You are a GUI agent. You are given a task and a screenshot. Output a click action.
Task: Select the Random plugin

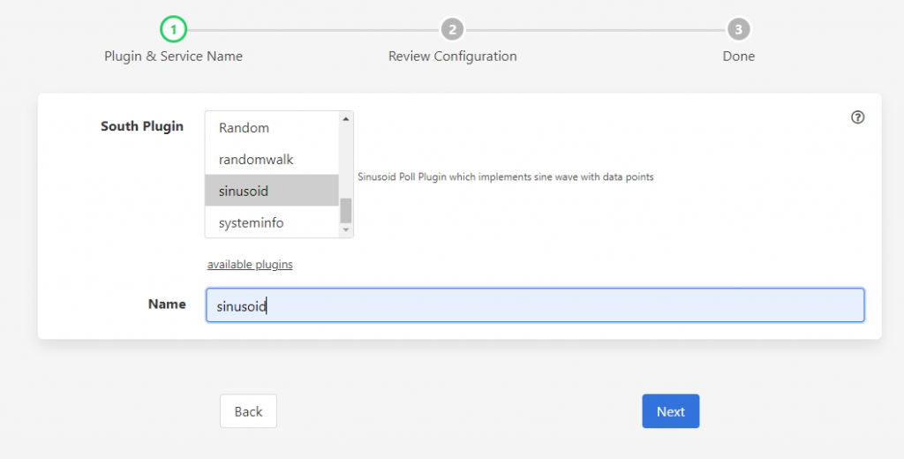point(272,128)
